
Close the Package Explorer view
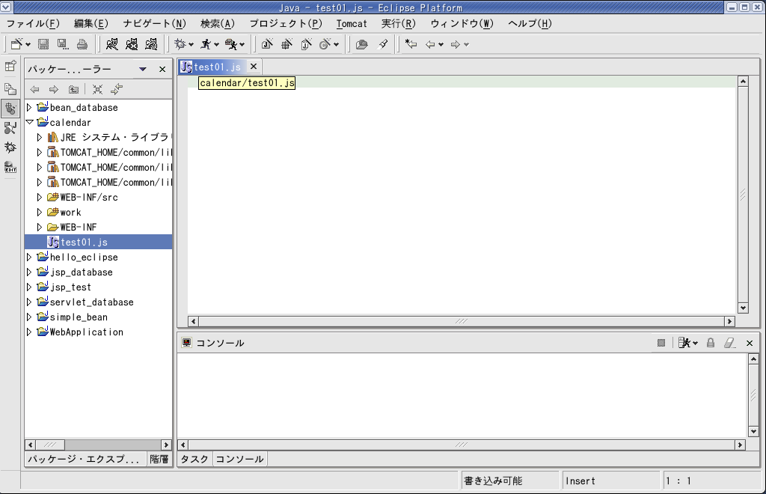tap(162, 70)
